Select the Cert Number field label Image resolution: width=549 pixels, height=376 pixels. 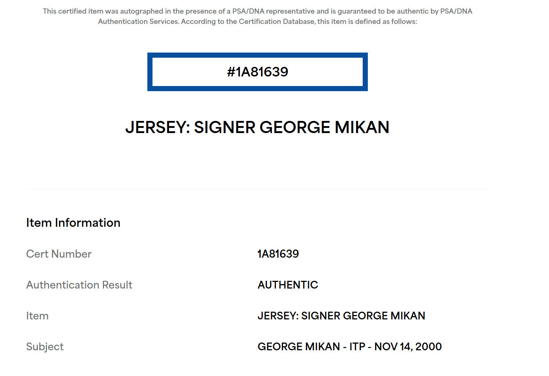coord(59,254)
